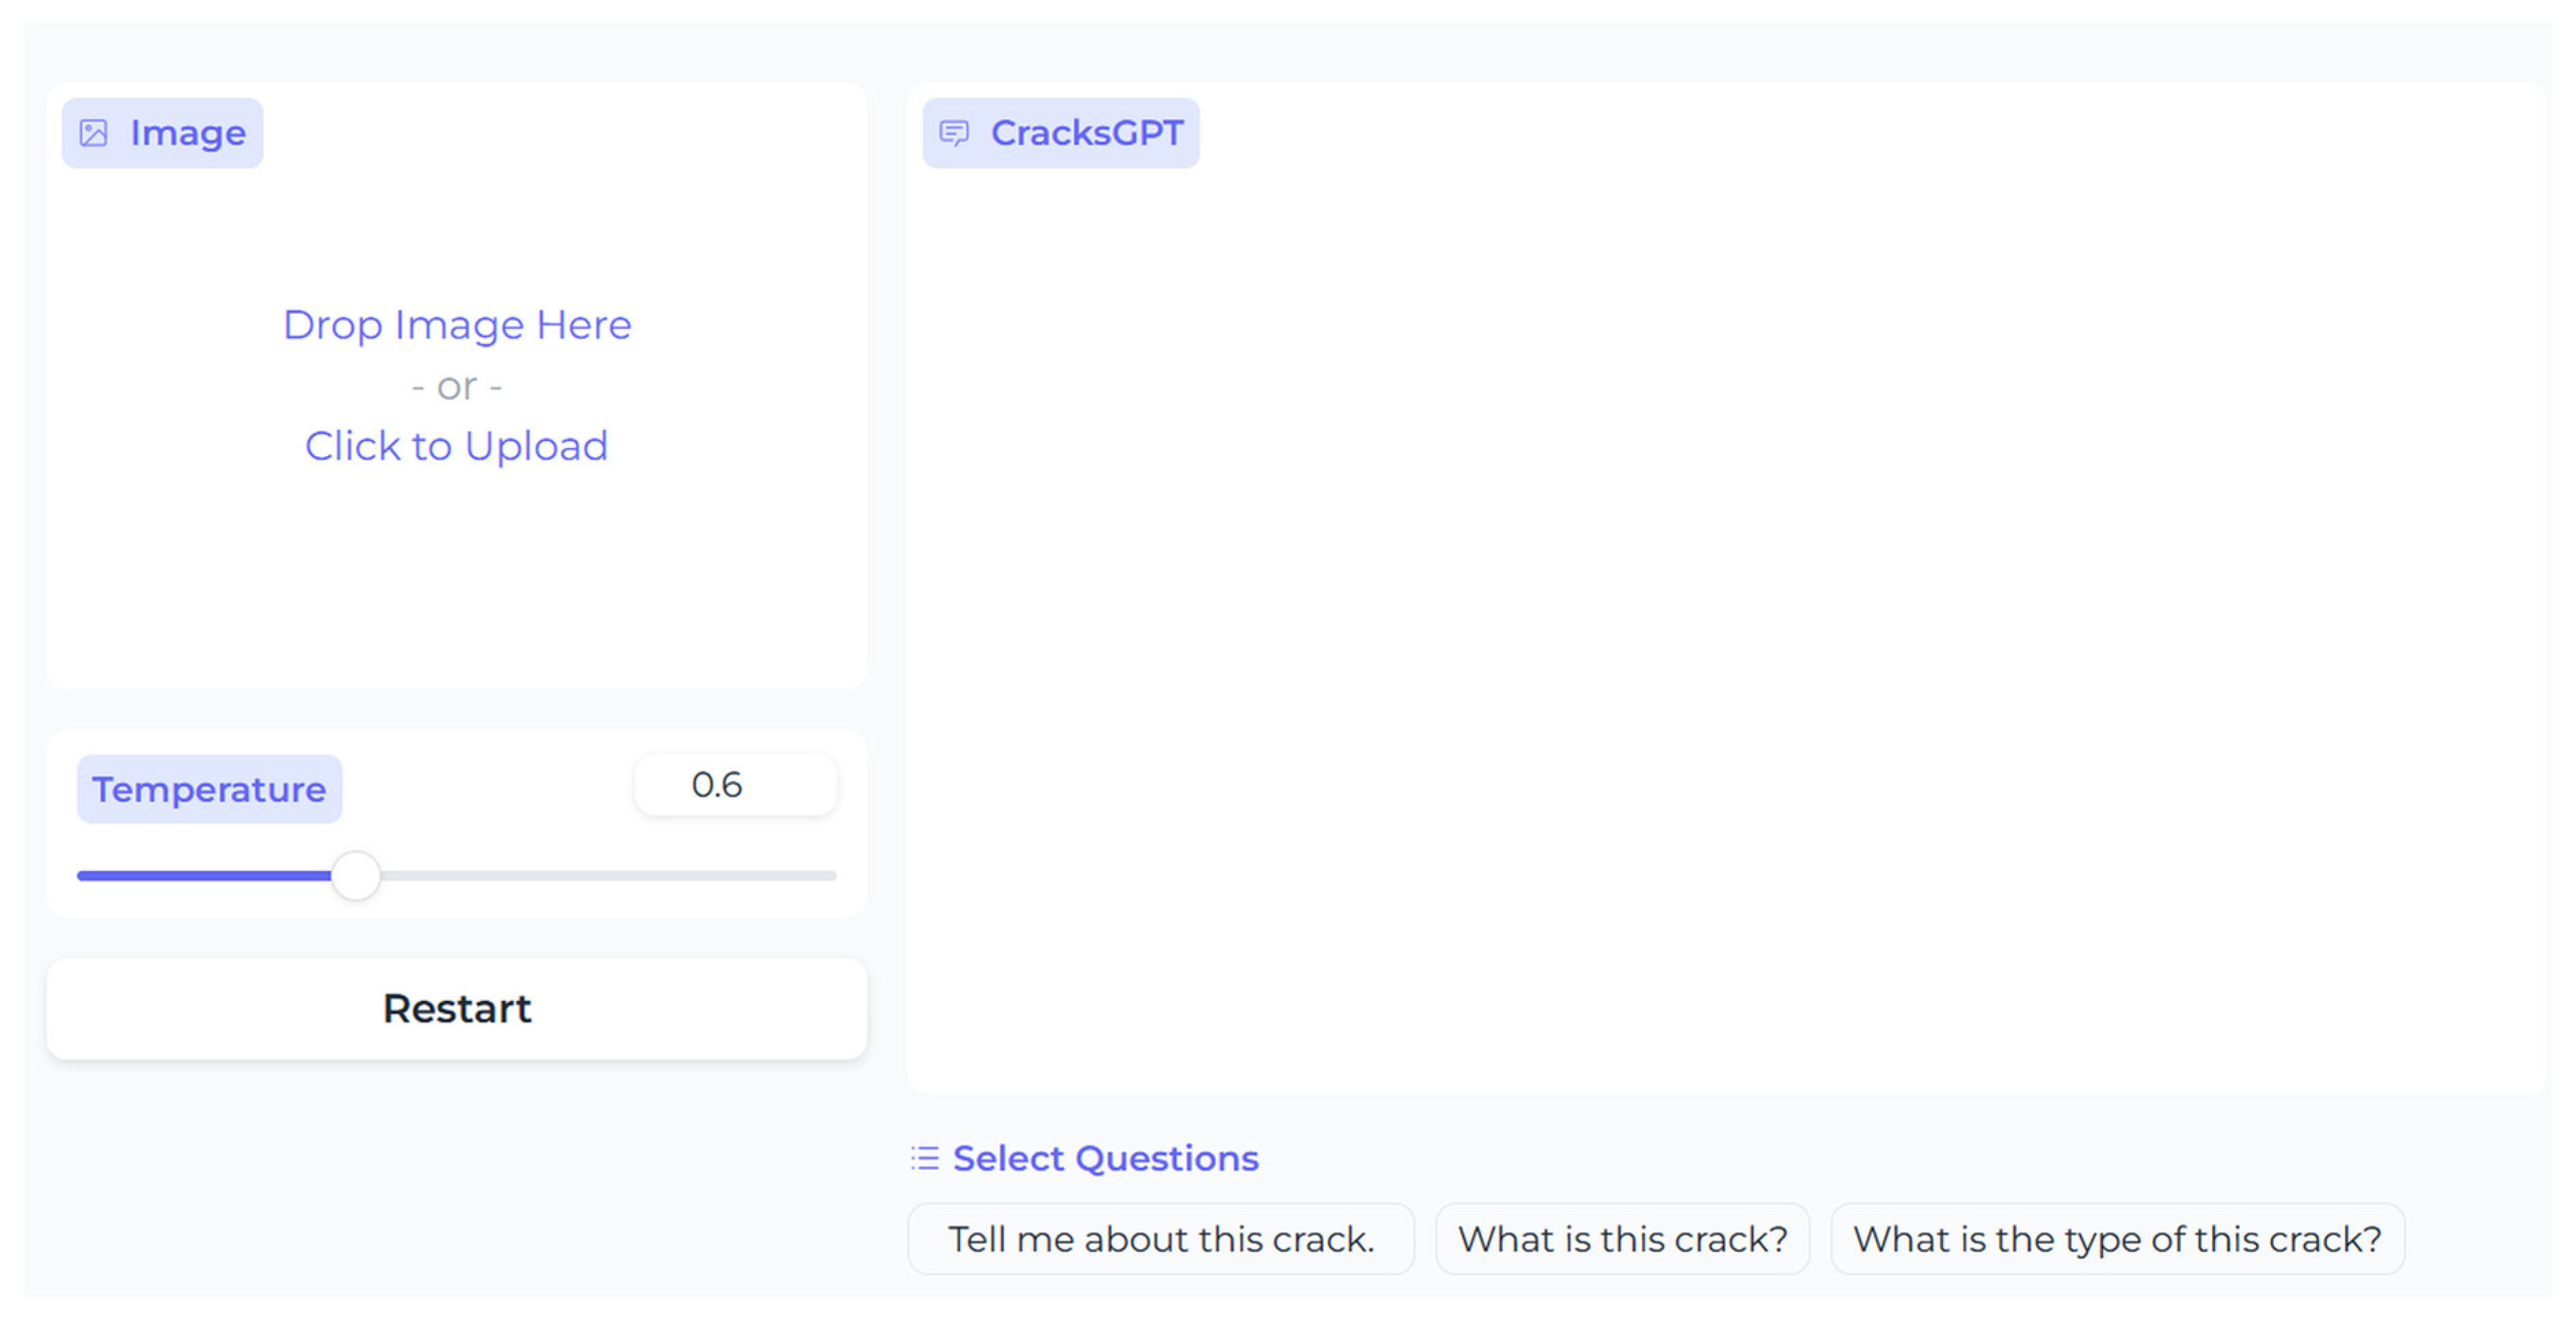Image resolution: width=2576 pixels, height=1321 pixels.
Task: Click the Drop Image Here text
Action: tap(457, 325)
